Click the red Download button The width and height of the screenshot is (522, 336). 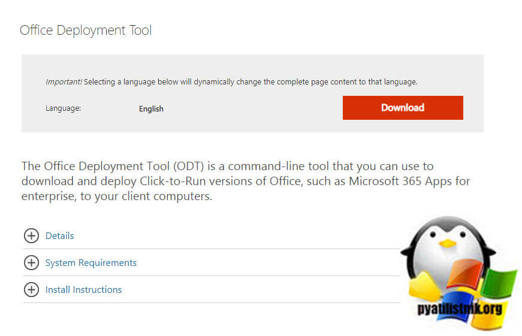403,108
